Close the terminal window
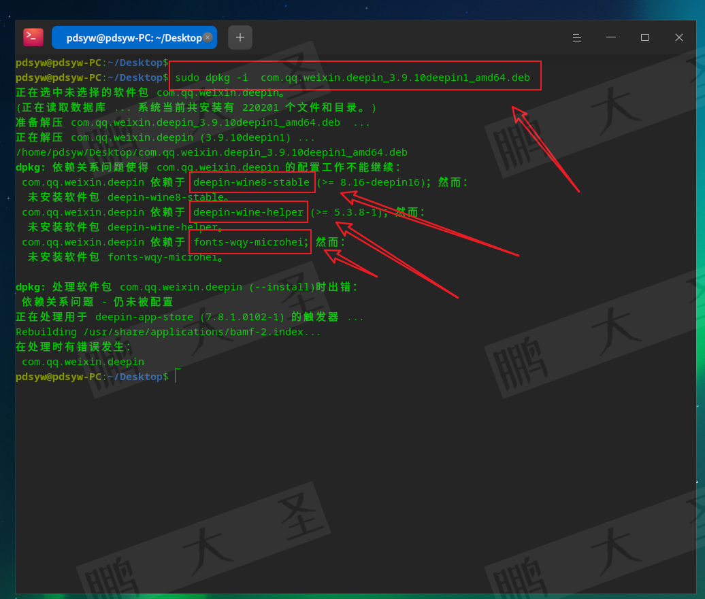 (x=678, y=37)
